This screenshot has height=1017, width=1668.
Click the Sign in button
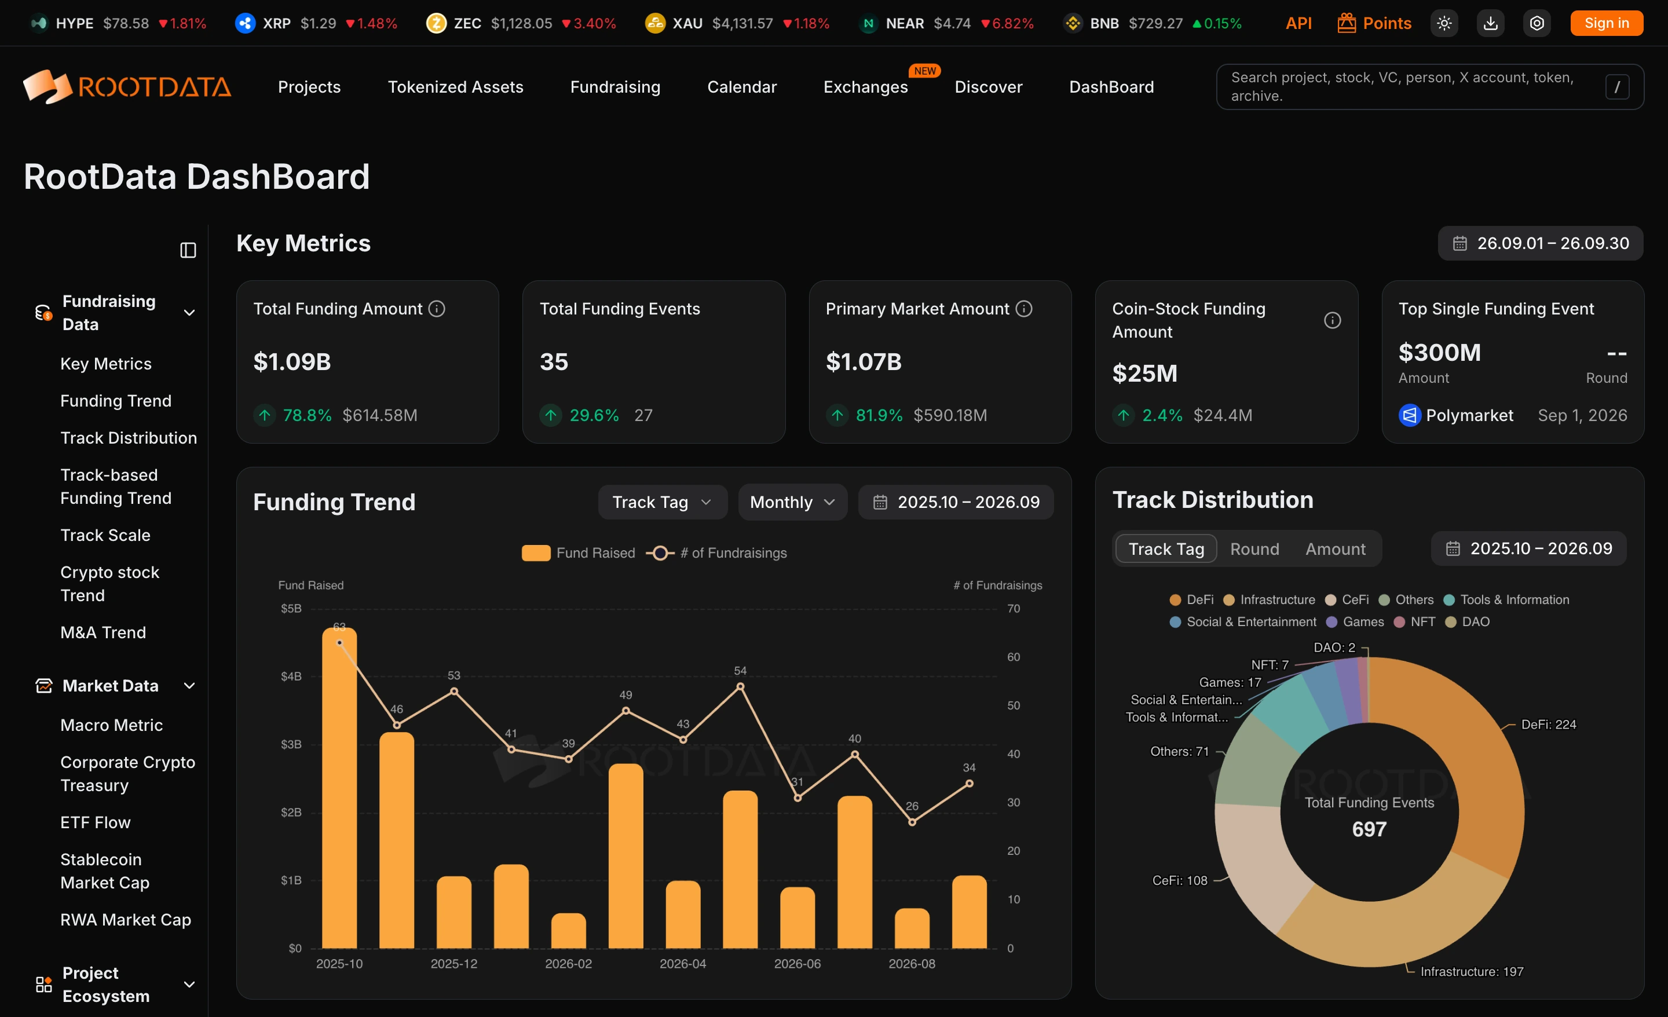pyautogui.click(x=1607, y=23)
